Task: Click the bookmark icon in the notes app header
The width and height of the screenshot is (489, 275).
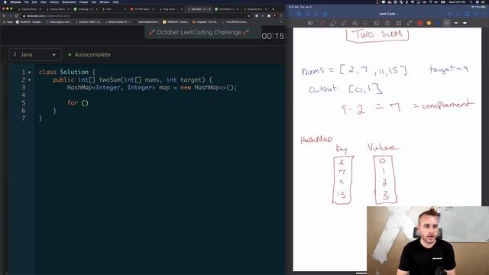Action: click(316, 14)
